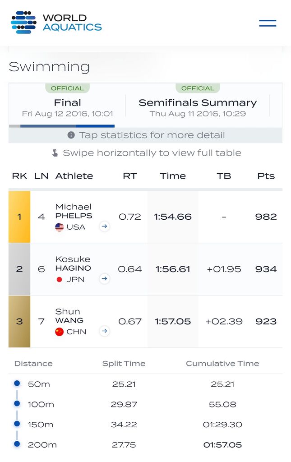
Task: Click the 50m split marker dot
Action: pyautogui.click(x=17, y=383)
